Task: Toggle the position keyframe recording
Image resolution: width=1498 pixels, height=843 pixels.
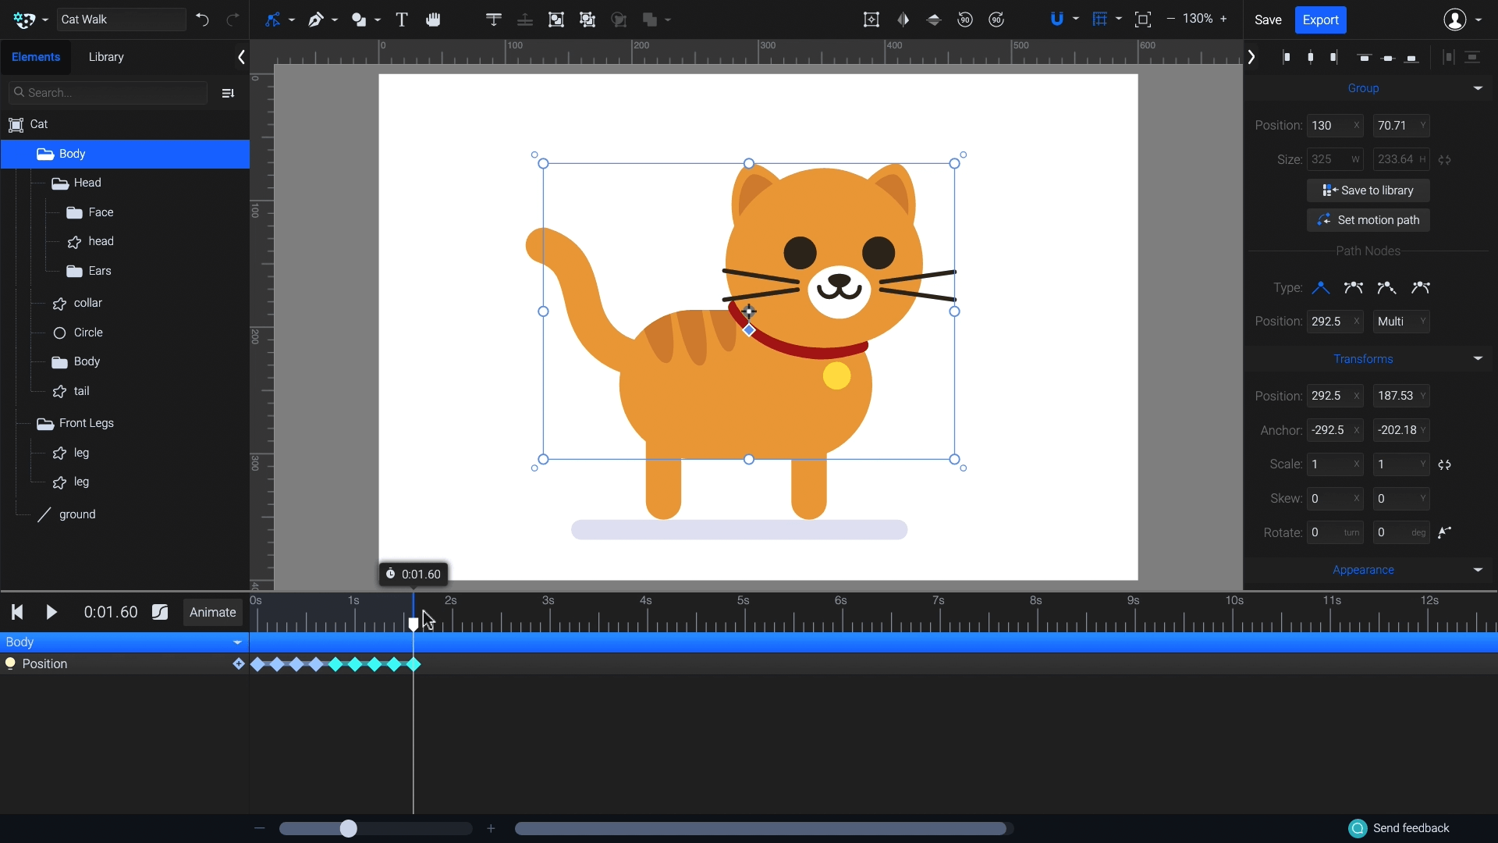Action: (x=10, y=664)
